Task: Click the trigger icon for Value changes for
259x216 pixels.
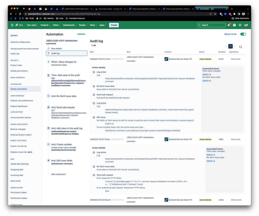Action: click(48, 62)
